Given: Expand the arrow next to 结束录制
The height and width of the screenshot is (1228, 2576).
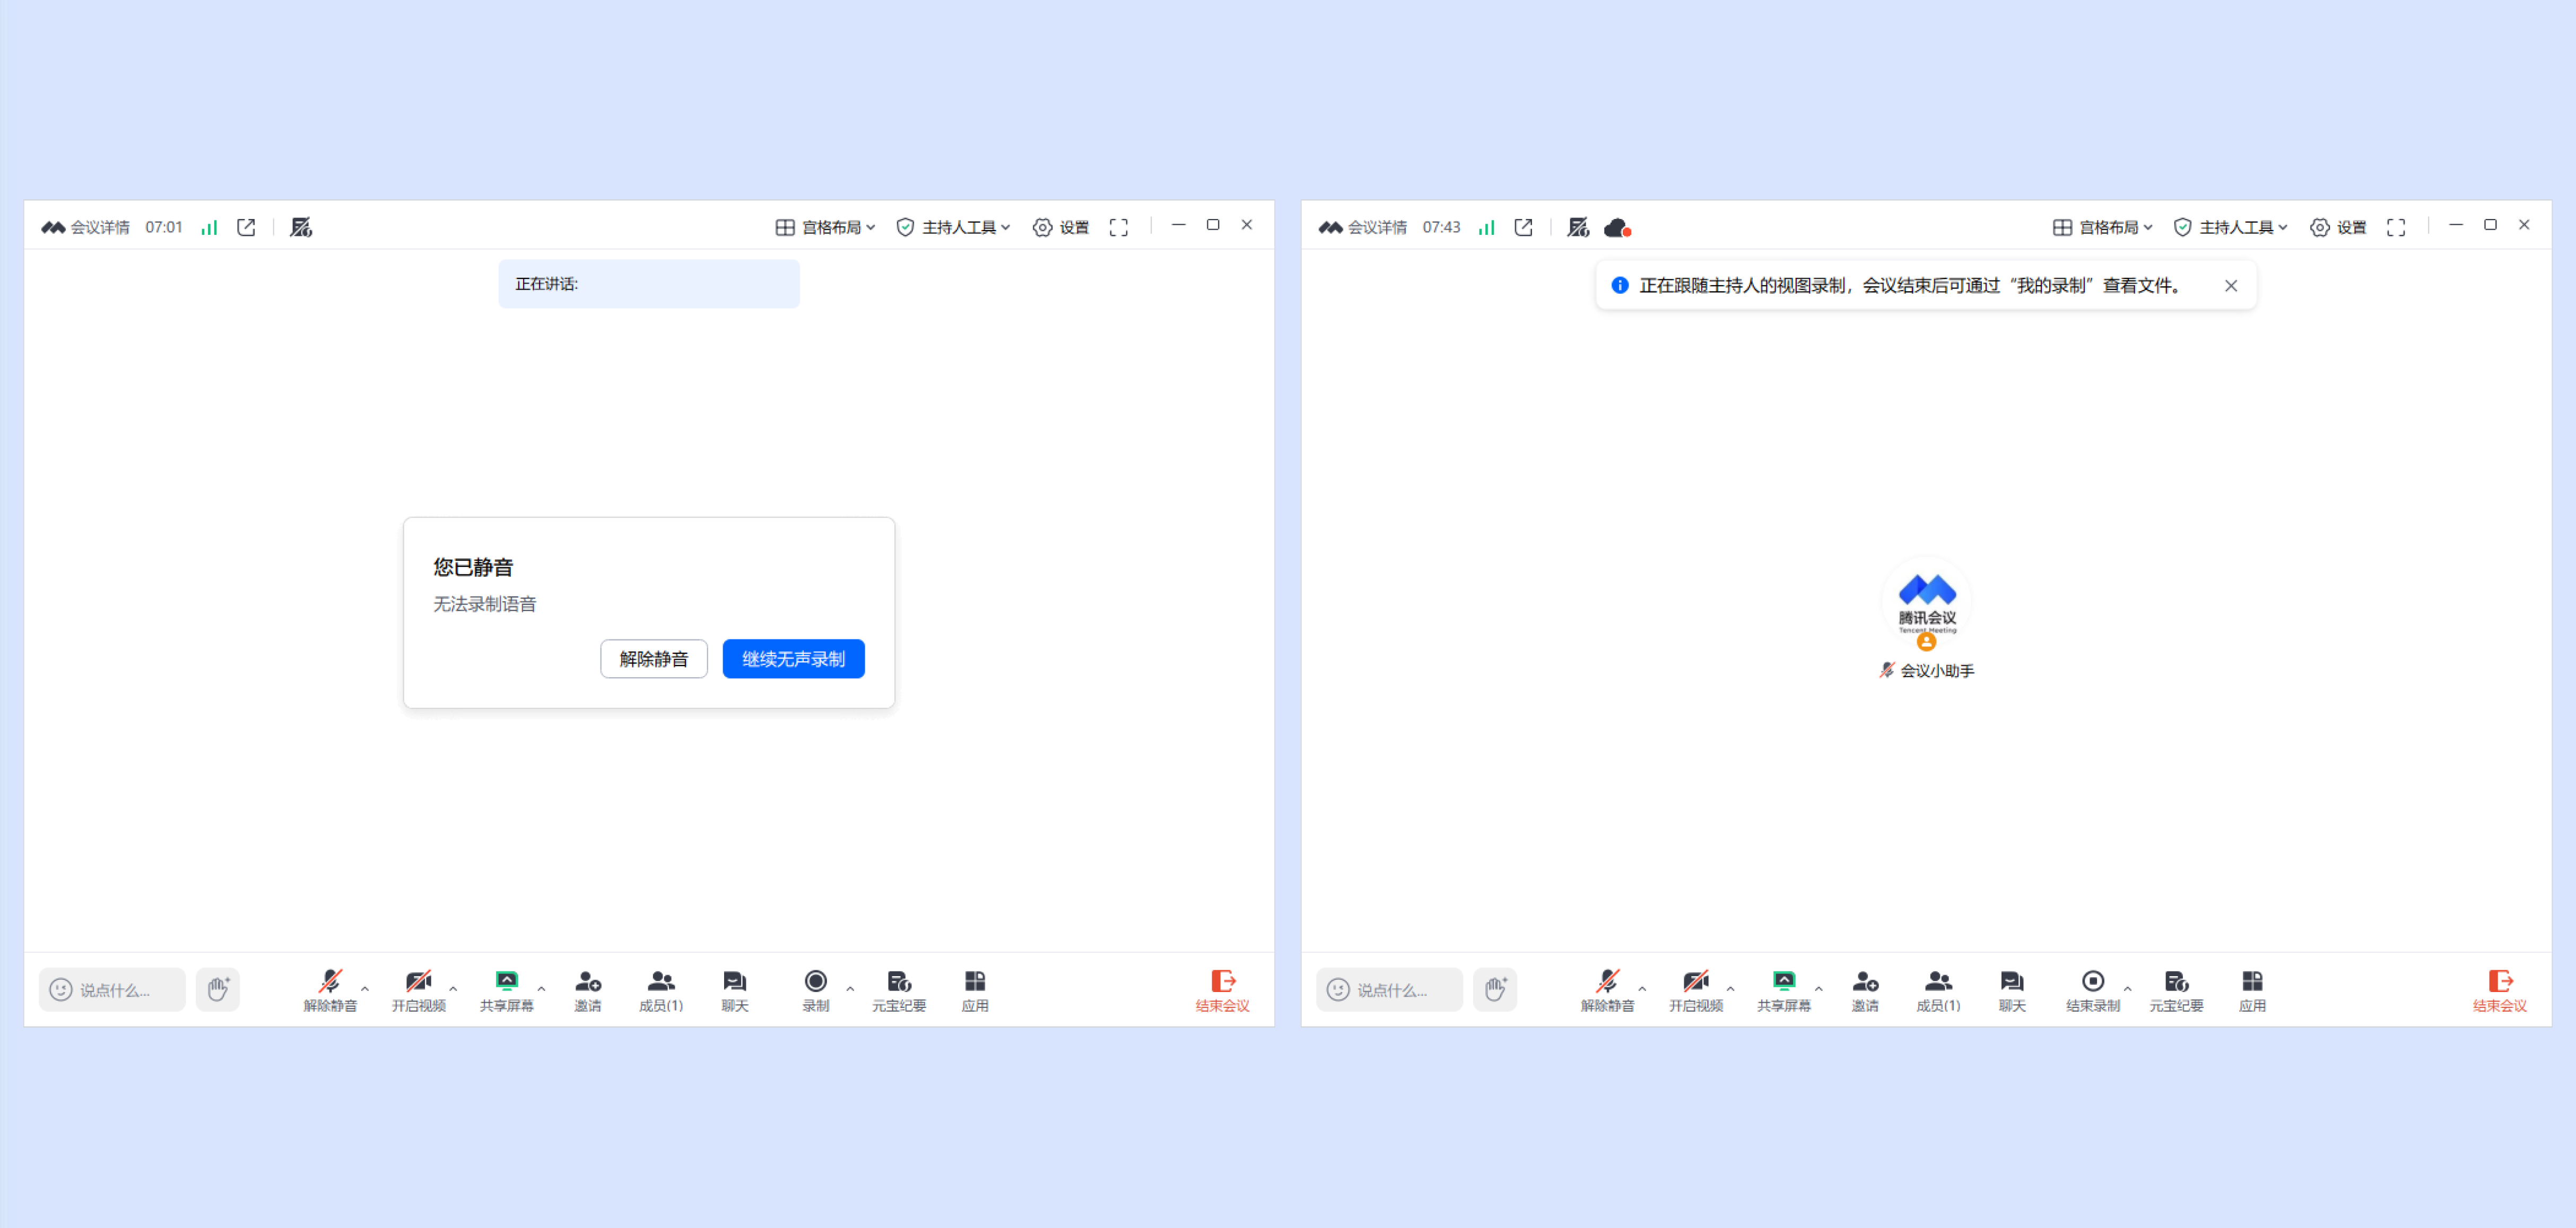Looking at the screenshot, I should [x=2127, y=988].
